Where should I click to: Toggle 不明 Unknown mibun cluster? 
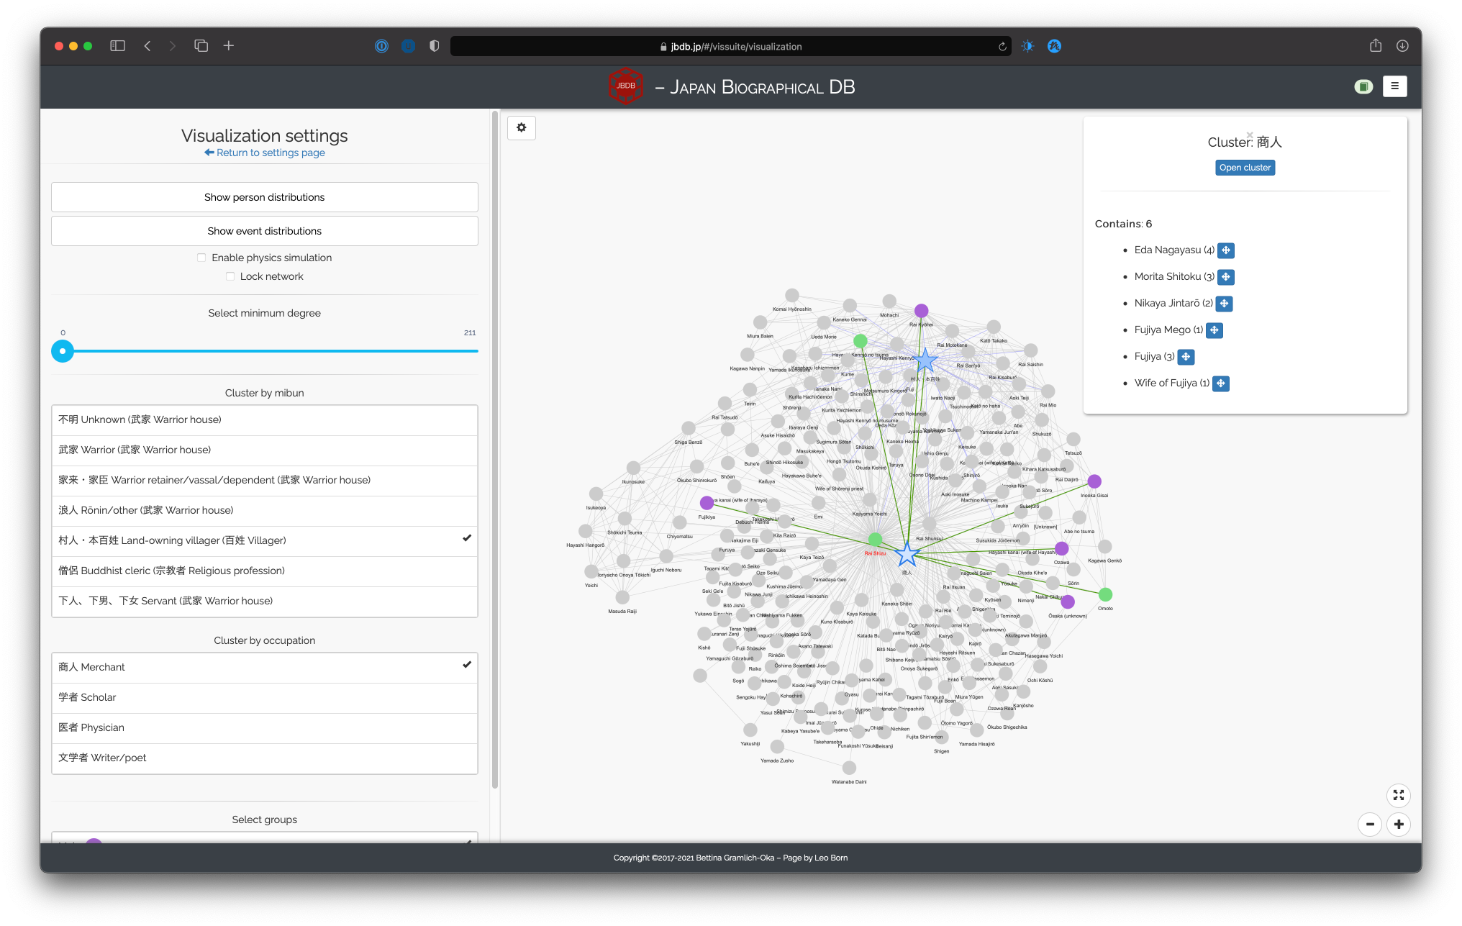point(265,420)
